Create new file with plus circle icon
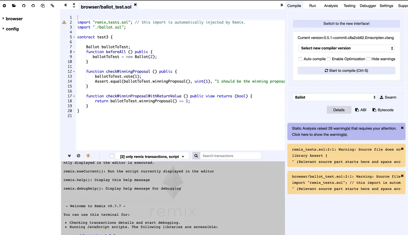 pyautogui.click(x=4, y=6)
